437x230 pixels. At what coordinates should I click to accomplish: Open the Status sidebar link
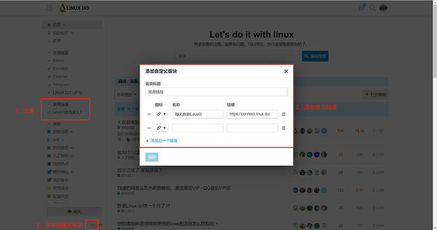[x=58, y=60]
